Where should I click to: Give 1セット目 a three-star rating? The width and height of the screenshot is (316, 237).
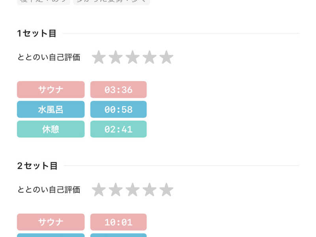coord(132,57)
